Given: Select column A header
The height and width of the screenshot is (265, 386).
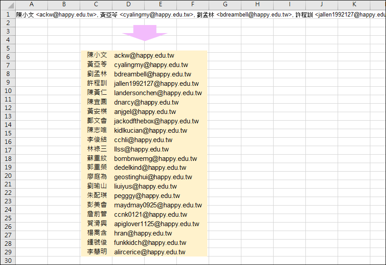Looking at the screenshot, I should click(31, 4).
